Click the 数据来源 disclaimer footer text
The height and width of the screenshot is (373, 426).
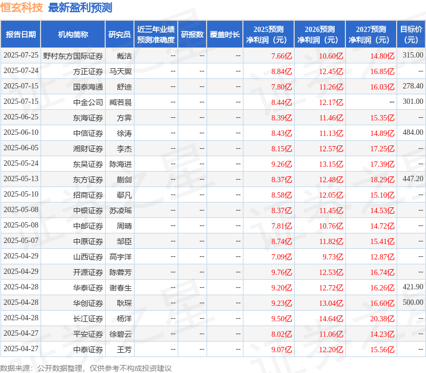tap(86, 368)
